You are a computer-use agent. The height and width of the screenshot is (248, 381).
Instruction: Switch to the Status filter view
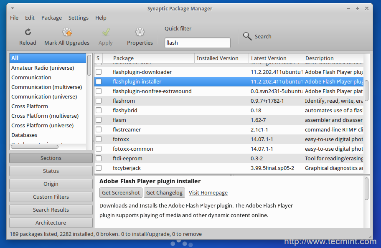[51, 171]
